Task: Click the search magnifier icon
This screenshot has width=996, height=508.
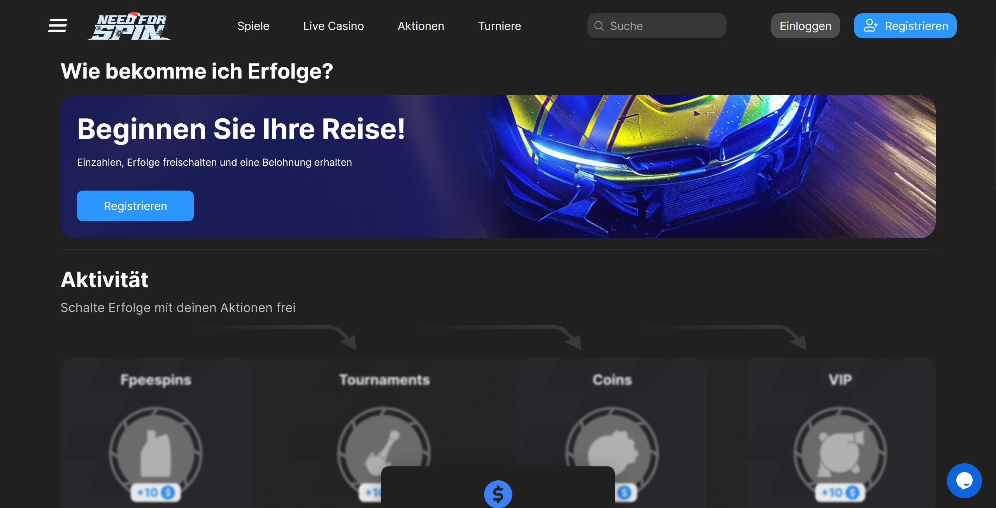Action: click(599, 26)
